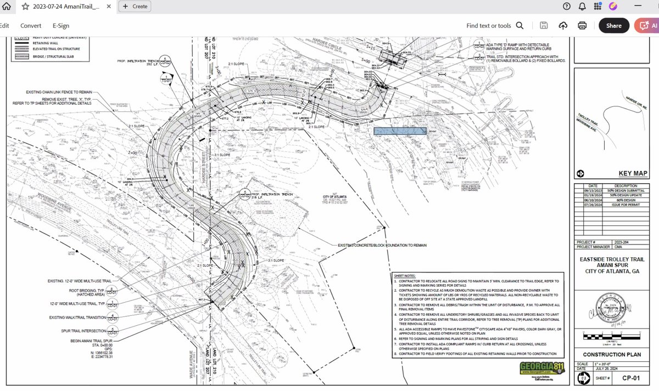Open the E-Sign menu
The width and height of the screenshot is (659, 391).
(x=61, y=26)
